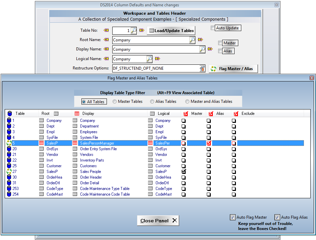The image size is (316, 240).
Task: Click into the Display Name input field
Action: (x=155, y=49)
